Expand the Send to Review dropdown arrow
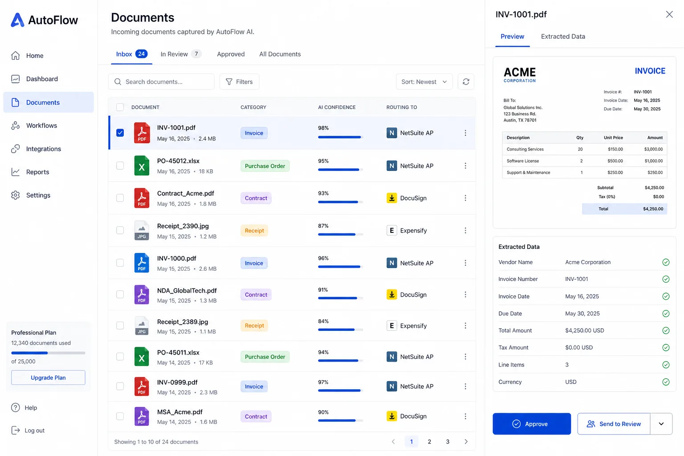Screen dimensions: 684x456 click(661, 424)
